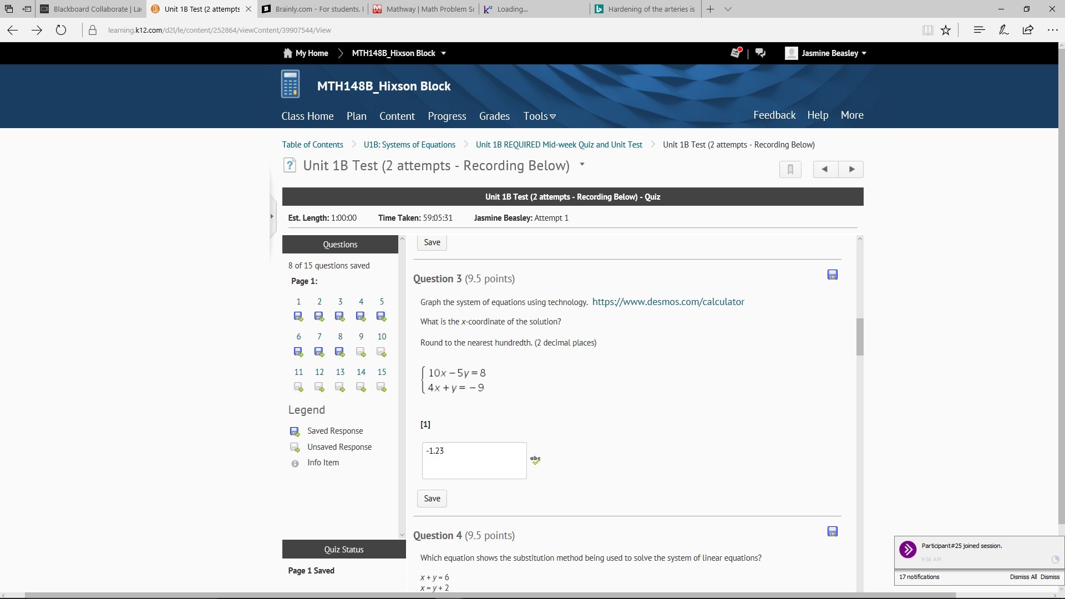Click browser favorites star icon
Screen dimensions: 1065x599
[946, 31]
